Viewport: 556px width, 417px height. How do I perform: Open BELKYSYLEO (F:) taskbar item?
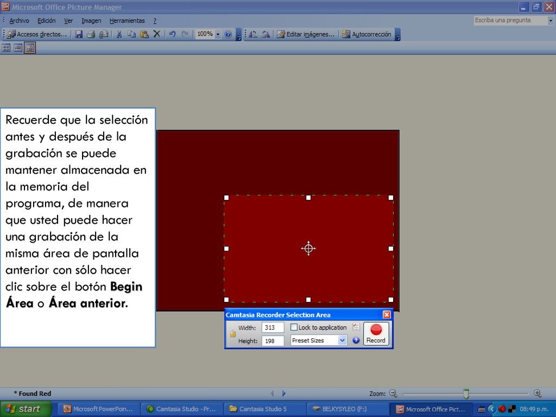pyautogui.click(x=347, y=409)
